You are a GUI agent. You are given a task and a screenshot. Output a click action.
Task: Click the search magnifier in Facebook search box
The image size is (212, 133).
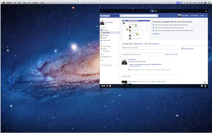pyautogui.click(x=157, y=16)
